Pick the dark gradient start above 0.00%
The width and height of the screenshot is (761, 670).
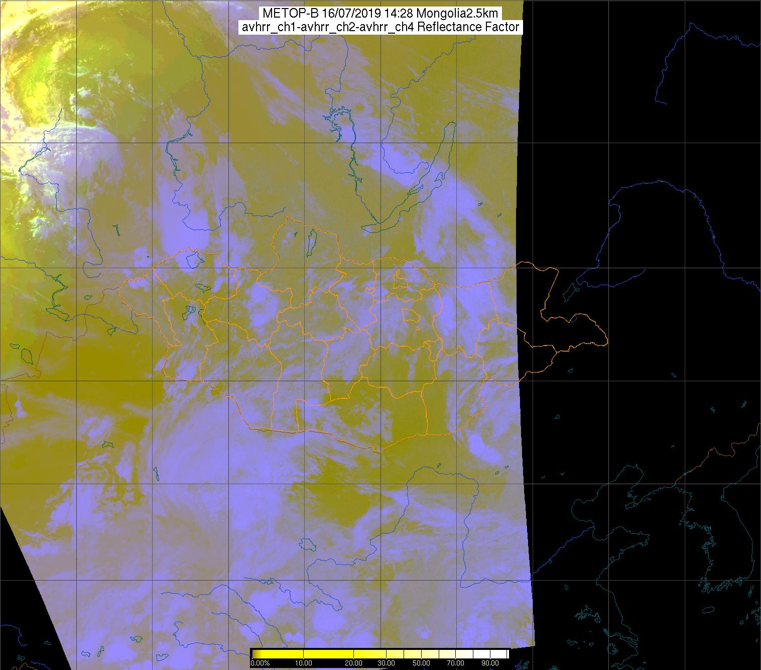click(256, 654)
